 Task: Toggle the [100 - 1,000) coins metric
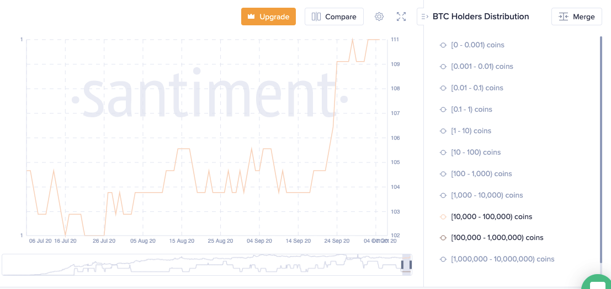click(475, 173)
